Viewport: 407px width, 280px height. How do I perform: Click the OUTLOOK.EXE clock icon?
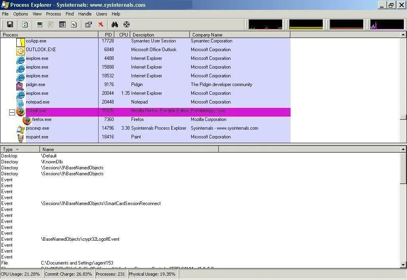tap(21, 51)
